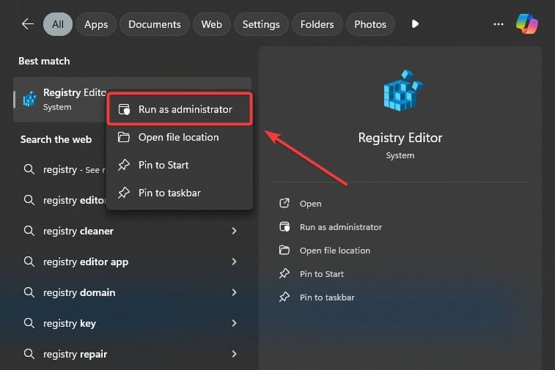
Task: Select the 'registry editor app' web suggestion
Action: pyautogui.click(x=132, y=262)
